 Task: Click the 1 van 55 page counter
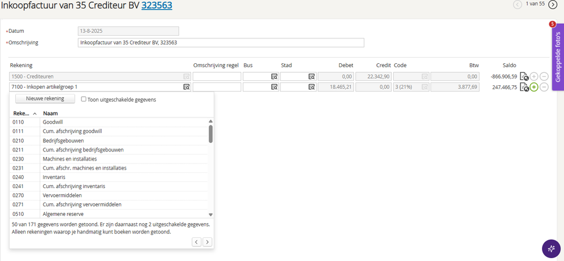pos(535,4)
